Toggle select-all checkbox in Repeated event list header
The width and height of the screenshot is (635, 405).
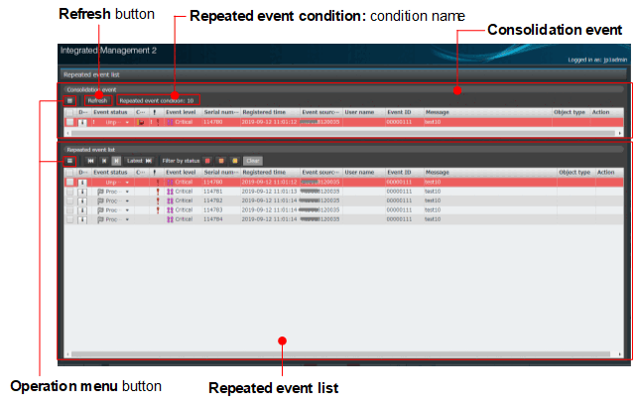coord(70,173)
